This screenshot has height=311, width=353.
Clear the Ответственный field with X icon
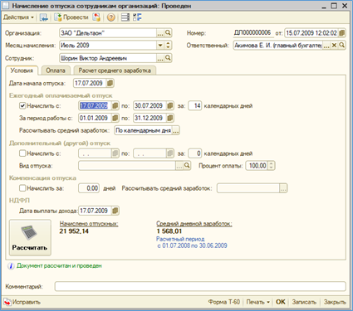coord(334,46)
